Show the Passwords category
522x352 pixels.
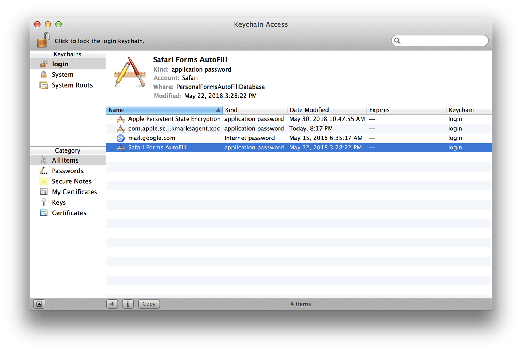point(68,171)
